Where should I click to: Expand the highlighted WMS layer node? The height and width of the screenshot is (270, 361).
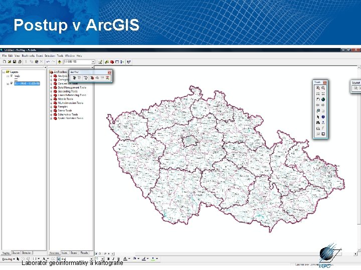pyautogui.click(x=8, y=84)
